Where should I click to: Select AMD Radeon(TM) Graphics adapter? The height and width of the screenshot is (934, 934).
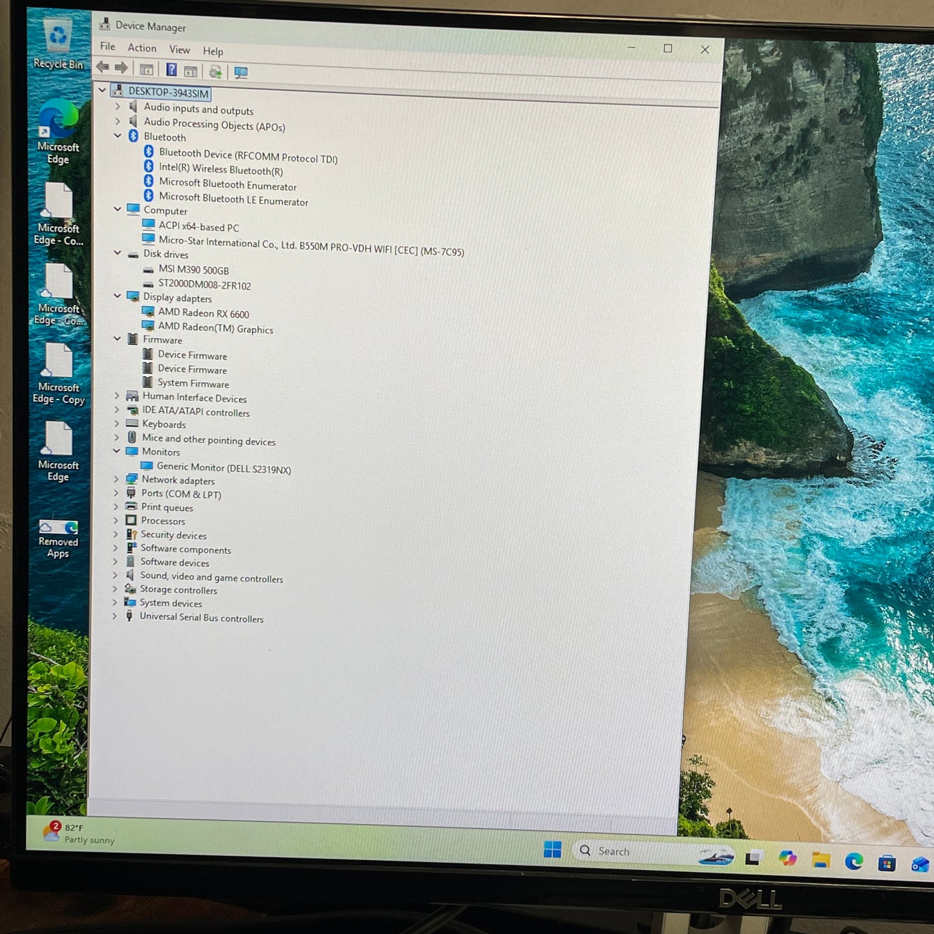click(216, 328)
